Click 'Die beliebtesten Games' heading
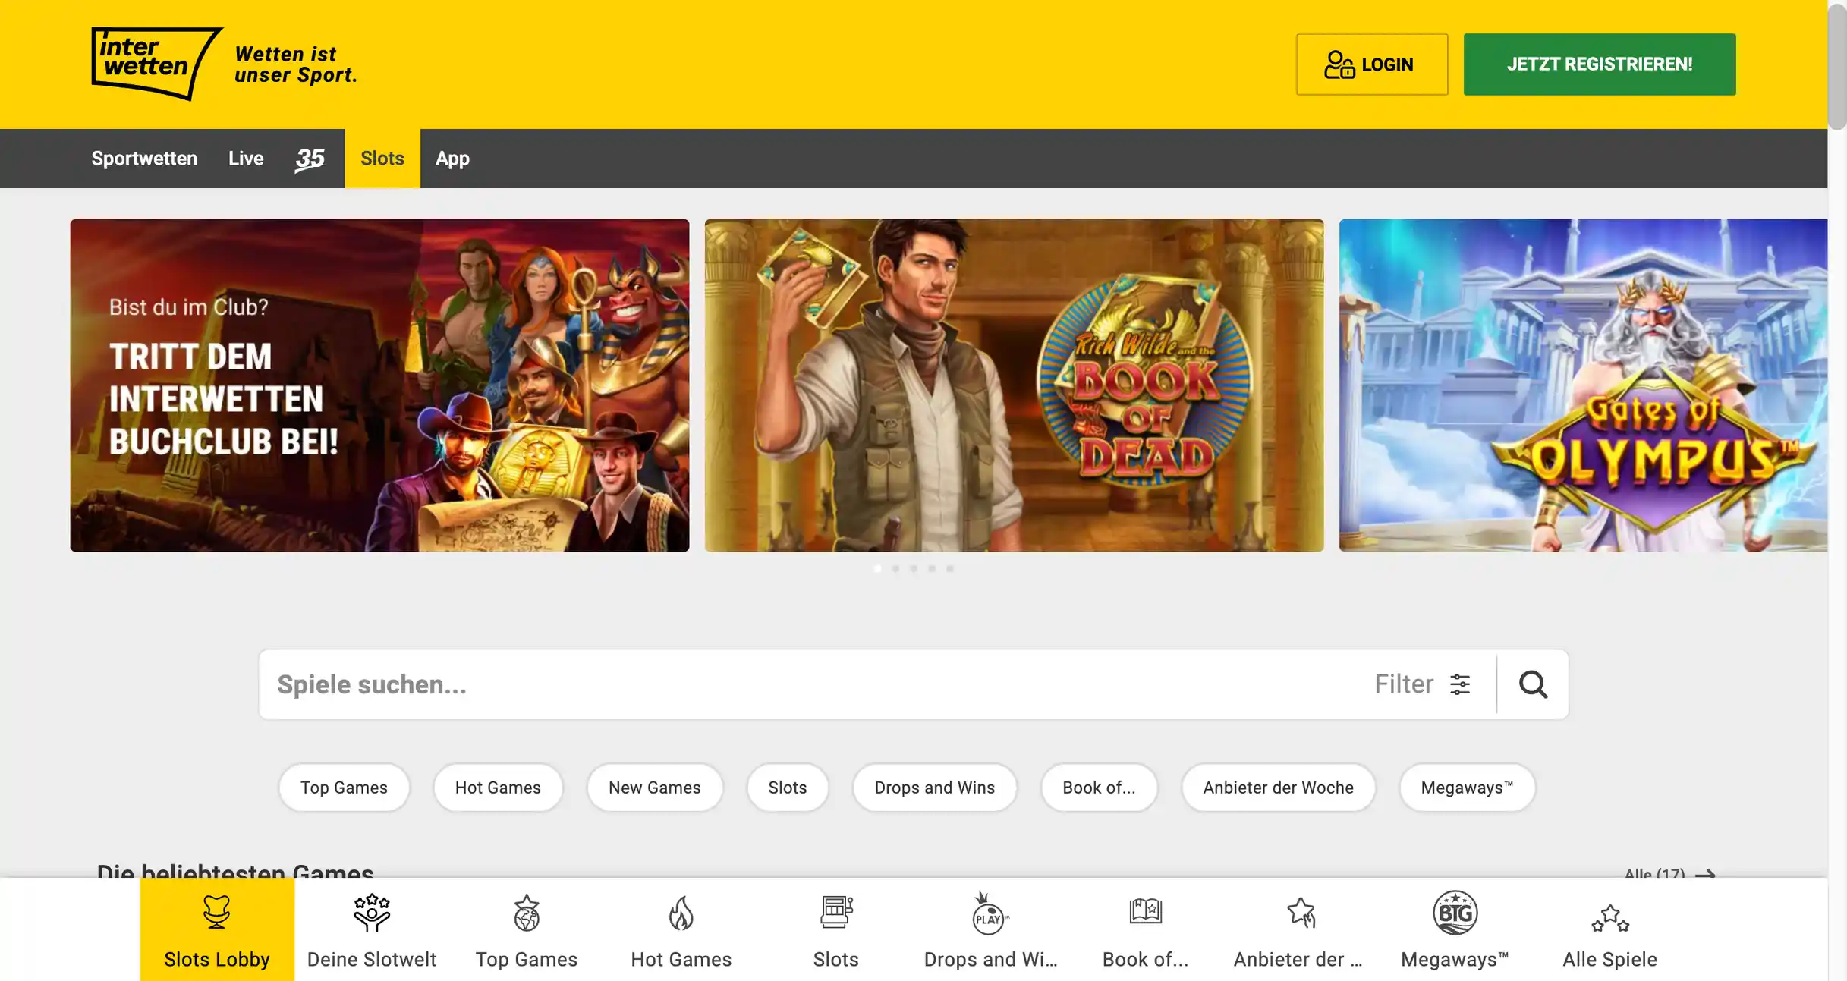 (x=235, y=873)
